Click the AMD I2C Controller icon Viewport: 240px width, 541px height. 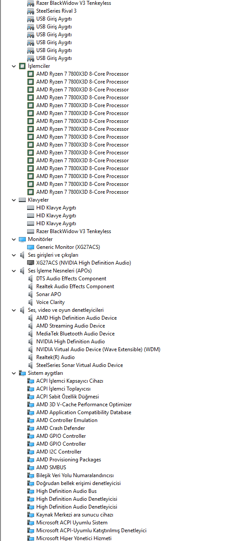31,452
